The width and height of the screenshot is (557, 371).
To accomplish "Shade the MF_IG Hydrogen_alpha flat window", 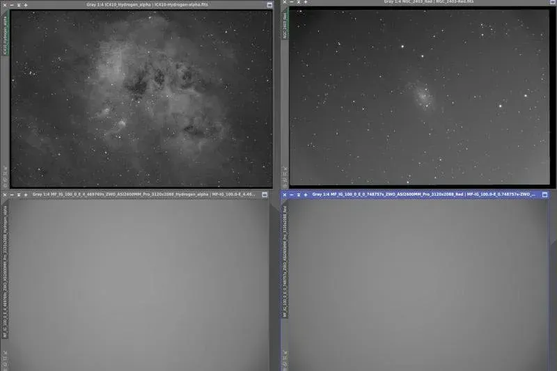I will [19, 195].
